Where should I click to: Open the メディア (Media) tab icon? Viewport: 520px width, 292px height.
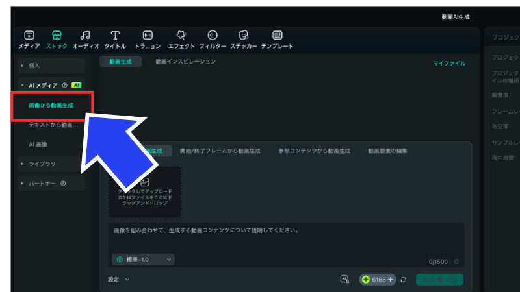tap(29, 36)
